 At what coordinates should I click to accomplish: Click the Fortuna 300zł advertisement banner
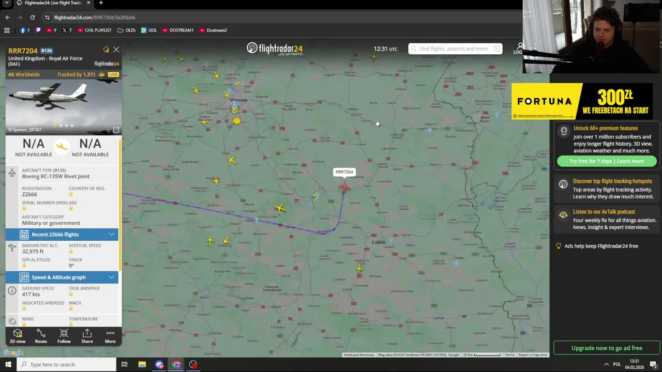[582, 101]
